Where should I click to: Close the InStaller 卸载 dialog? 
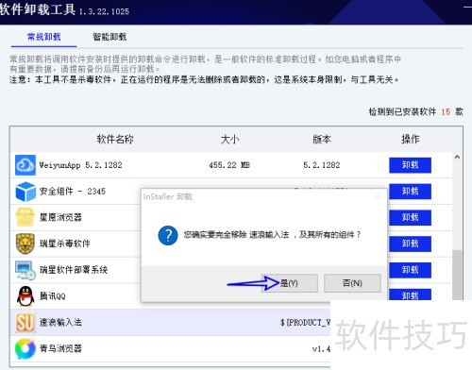tap(378, 196)
